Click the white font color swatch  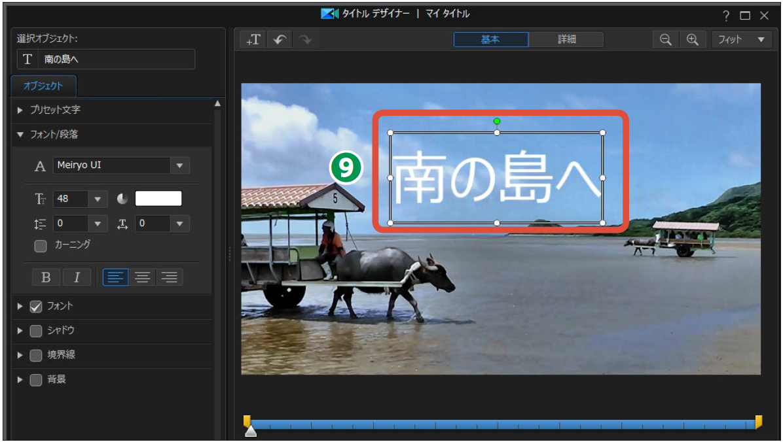pyautogui.click(x=158, y=199)
